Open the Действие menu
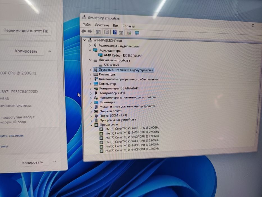This screenshot has height=197, width=262. coord(102,25)
